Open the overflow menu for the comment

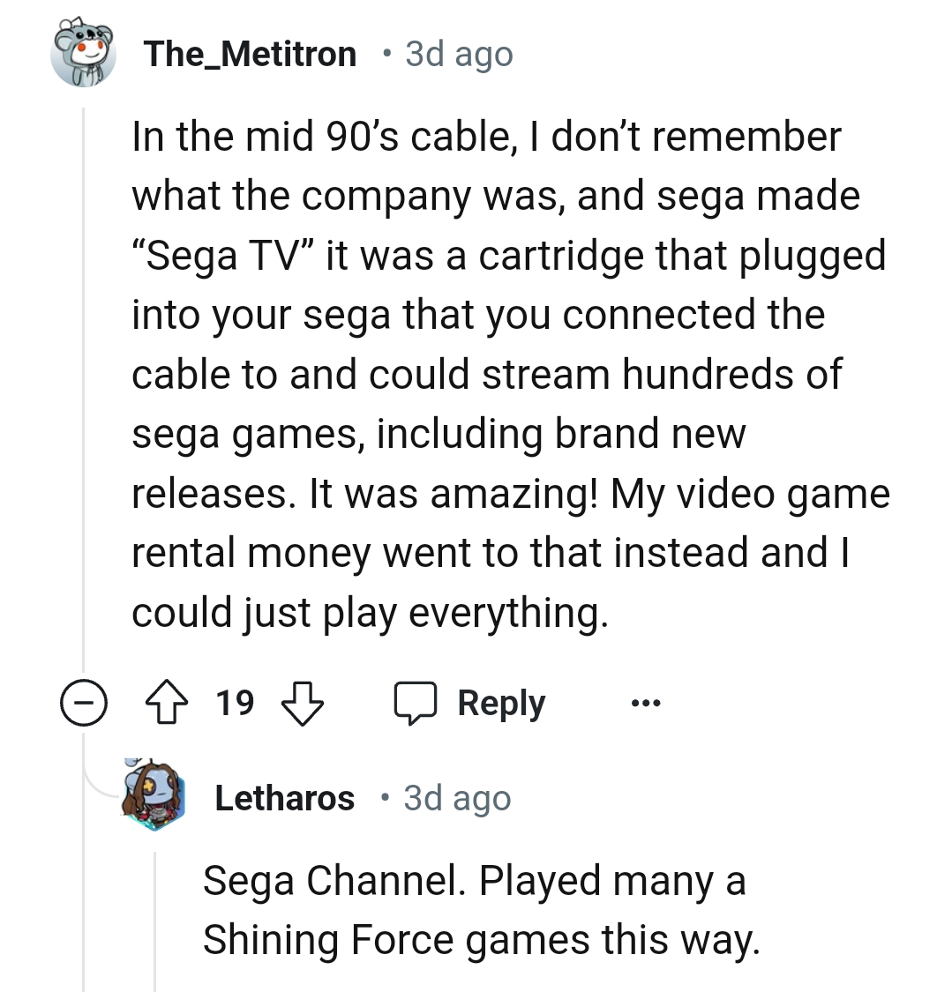(x=645, y=703)
